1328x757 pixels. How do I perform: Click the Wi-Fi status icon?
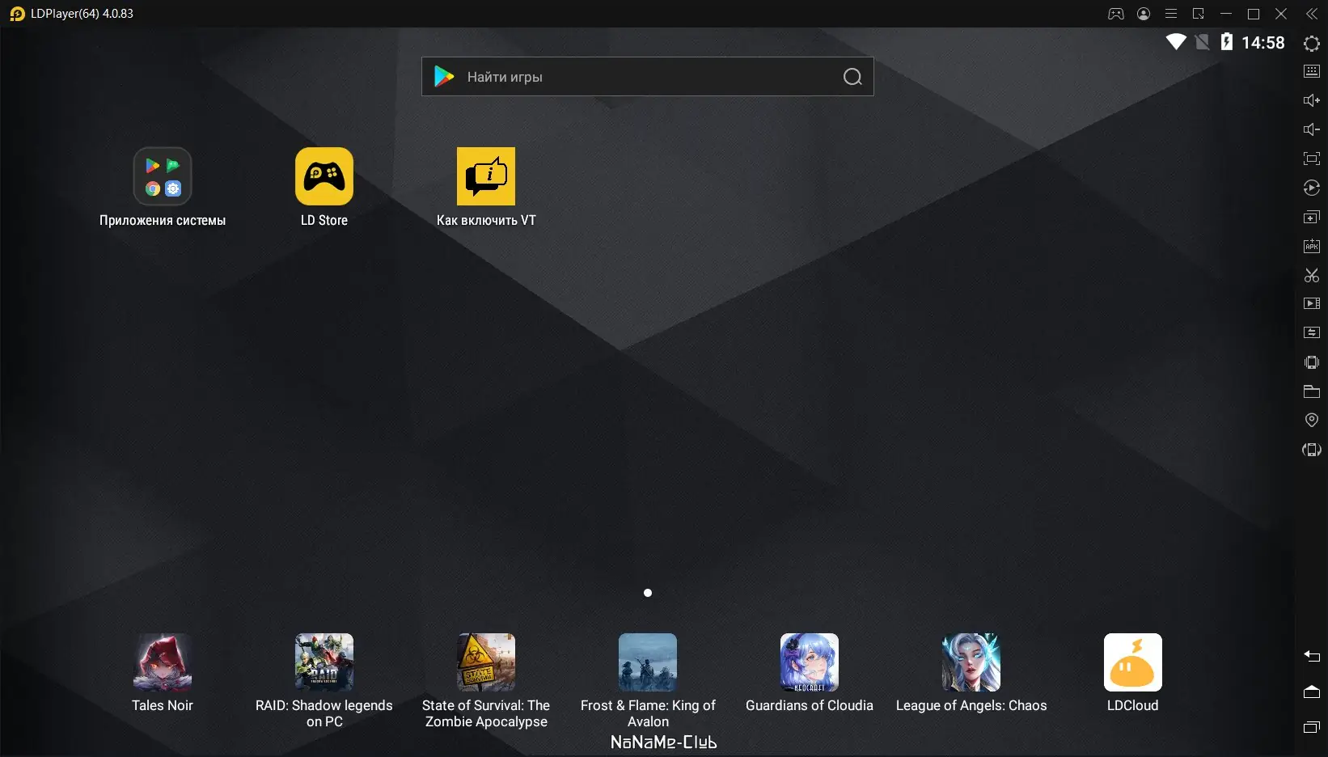pos(1176,42)
